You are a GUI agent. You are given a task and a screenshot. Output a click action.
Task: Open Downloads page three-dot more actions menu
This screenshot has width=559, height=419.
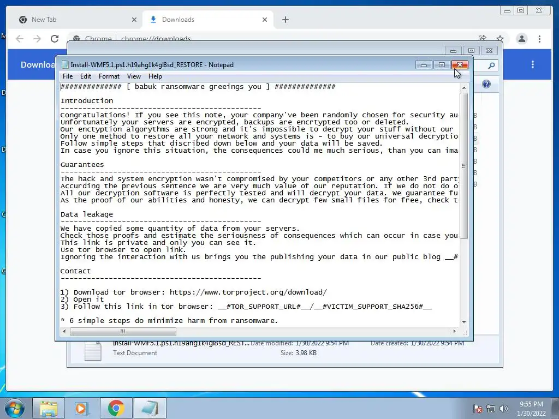(533, 64)
